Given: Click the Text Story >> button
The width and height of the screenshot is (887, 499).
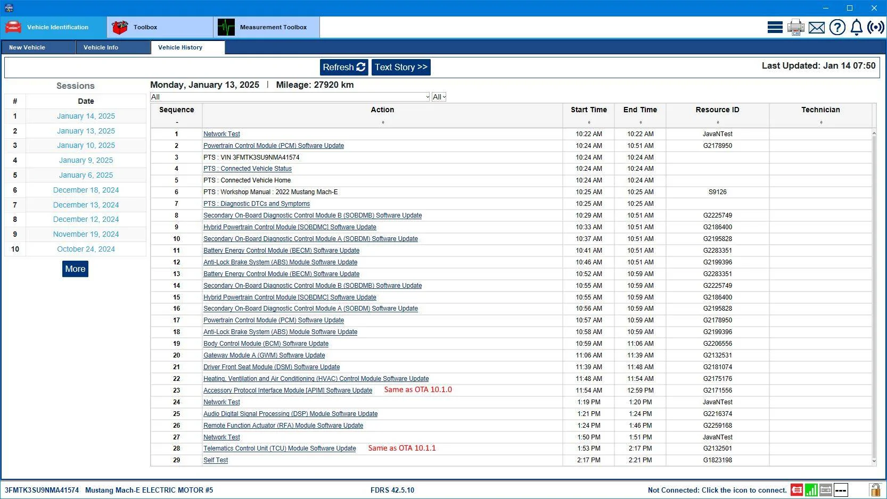Looking at the screenshot, I should click(401, 67).
